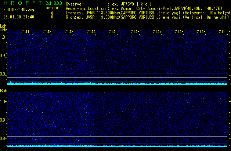Image resolution: width=231 pixels, height=151 pixels.
Task: Click the meteor count label
Action: tap(52, 8)
